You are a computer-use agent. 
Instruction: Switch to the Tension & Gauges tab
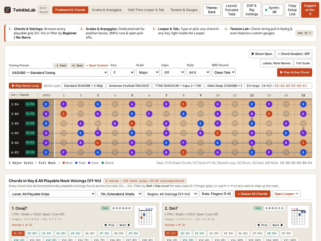click(184, 10)
